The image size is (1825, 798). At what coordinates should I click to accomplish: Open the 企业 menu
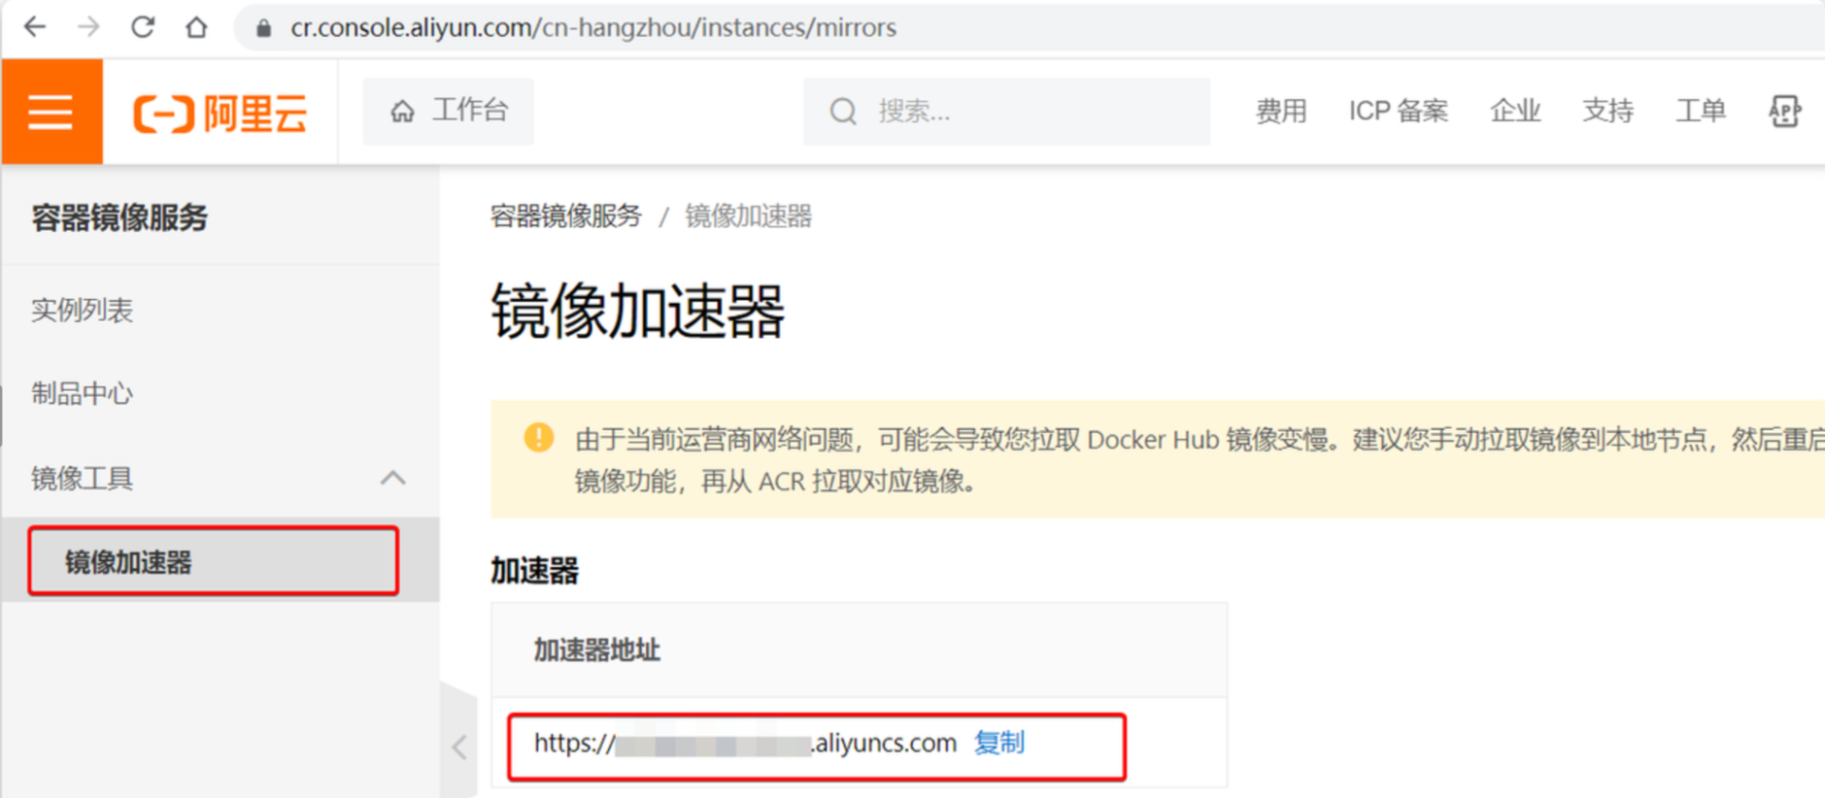coord(1515,112)
